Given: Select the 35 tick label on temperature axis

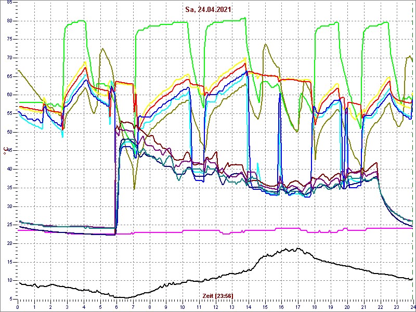Looking at the screenshot, I should pyautogui.click(x=9, y=188).
